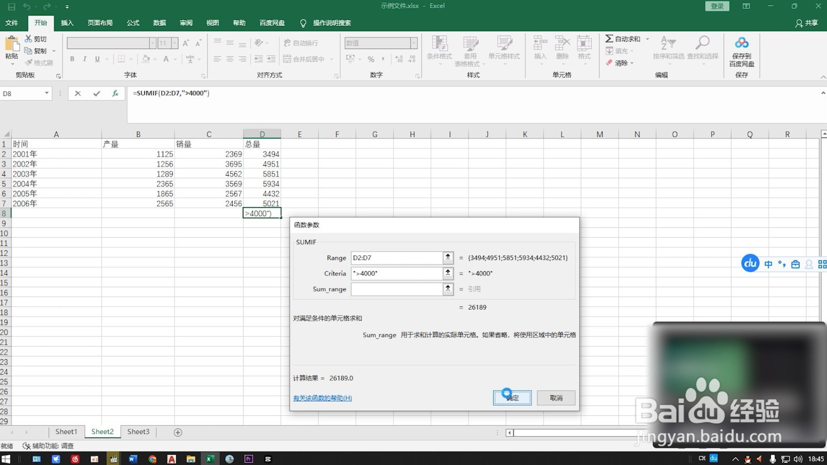
Task: Click the Fill (填充) button
Action: coord(617,51)
